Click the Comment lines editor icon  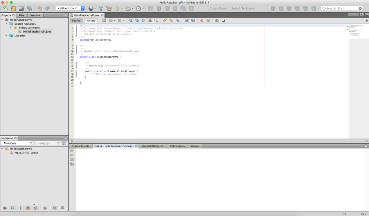pyautogui.click(x=217, y=21)
